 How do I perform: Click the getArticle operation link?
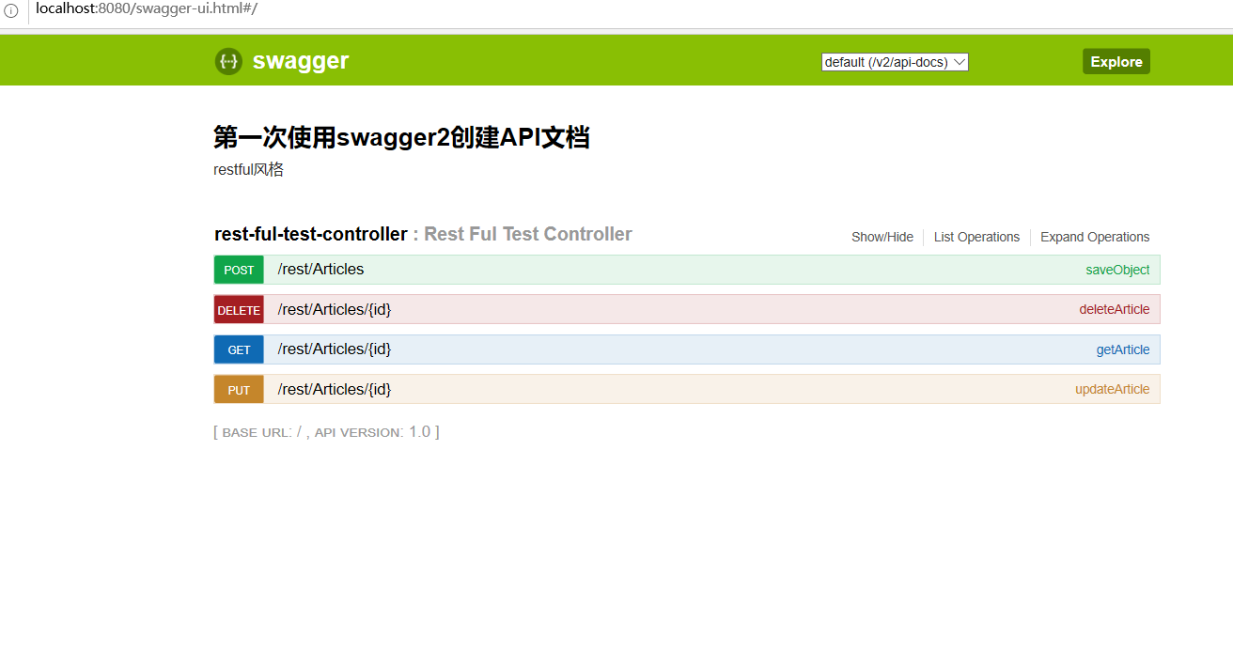coord(1123,349)
